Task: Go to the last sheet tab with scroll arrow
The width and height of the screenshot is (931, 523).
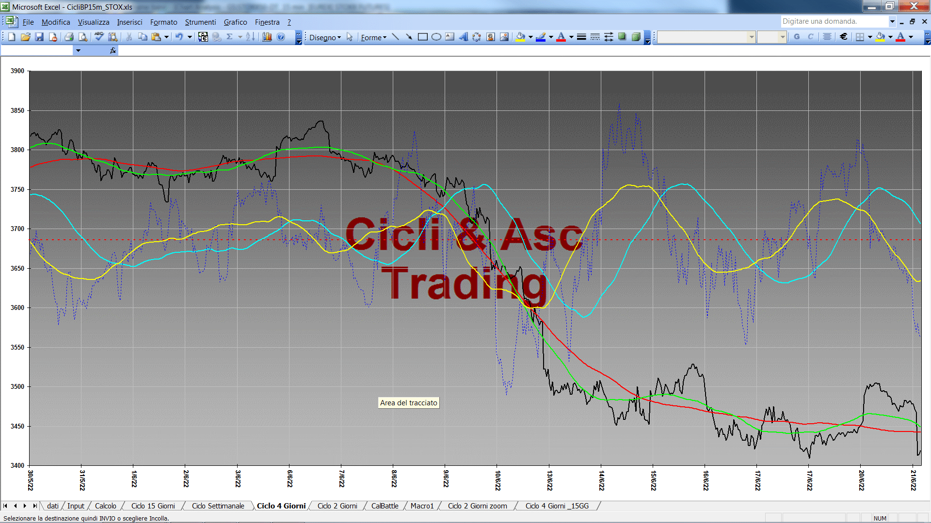Action: point(34,506)
